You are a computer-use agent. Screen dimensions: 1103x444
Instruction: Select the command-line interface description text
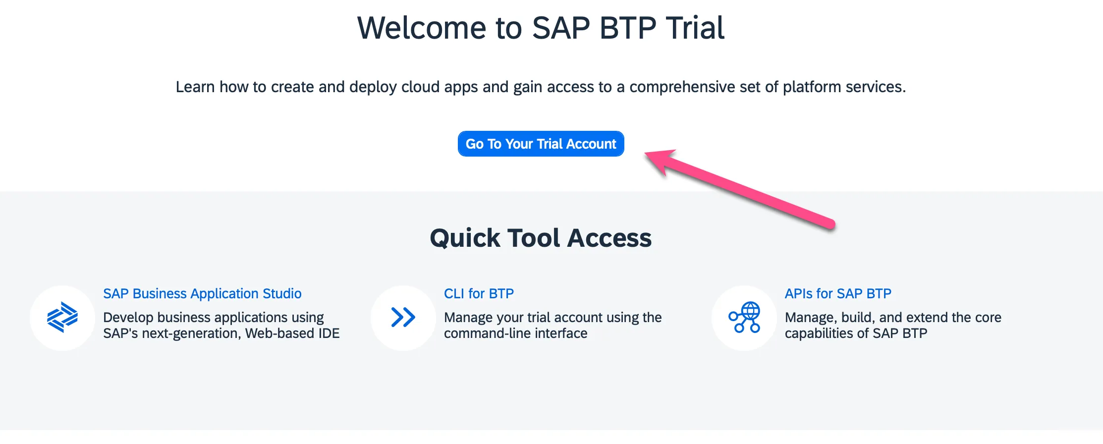pyautogui.click(x=552, y=325)
